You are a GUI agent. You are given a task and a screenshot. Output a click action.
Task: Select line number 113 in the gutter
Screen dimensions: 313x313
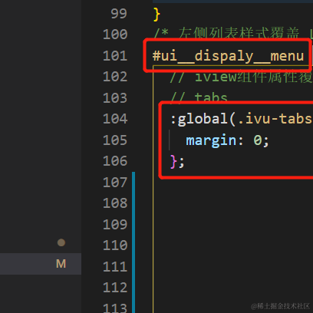(115, 308)
